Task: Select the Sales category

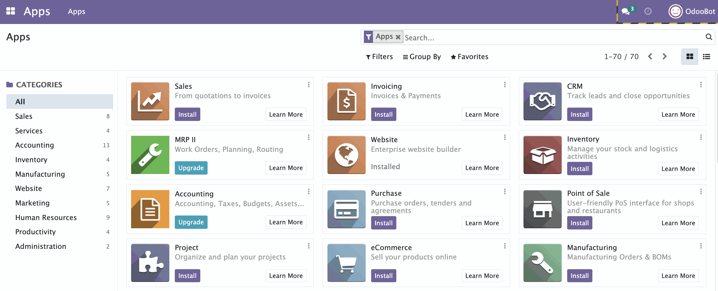Action: pos(60,116)
